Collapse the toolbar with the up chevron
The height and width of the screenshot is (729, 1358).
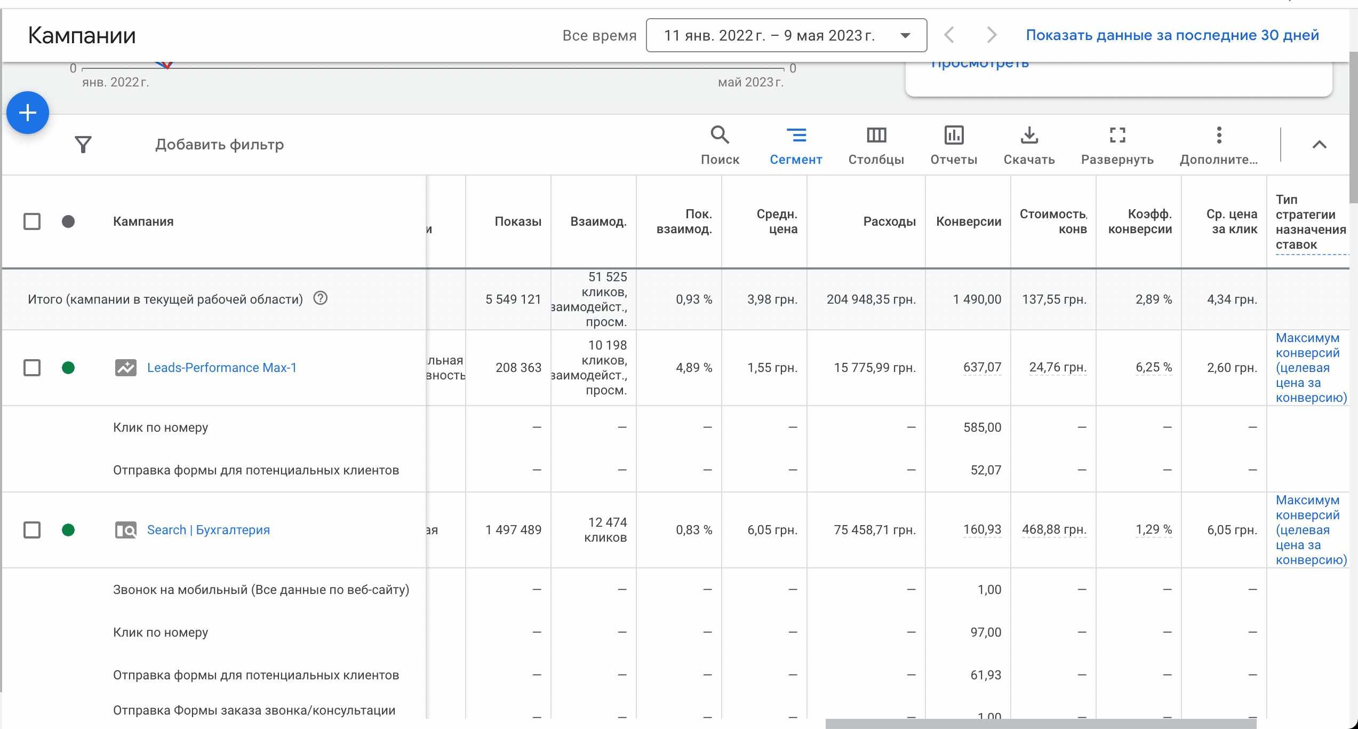coord(1319,145)
